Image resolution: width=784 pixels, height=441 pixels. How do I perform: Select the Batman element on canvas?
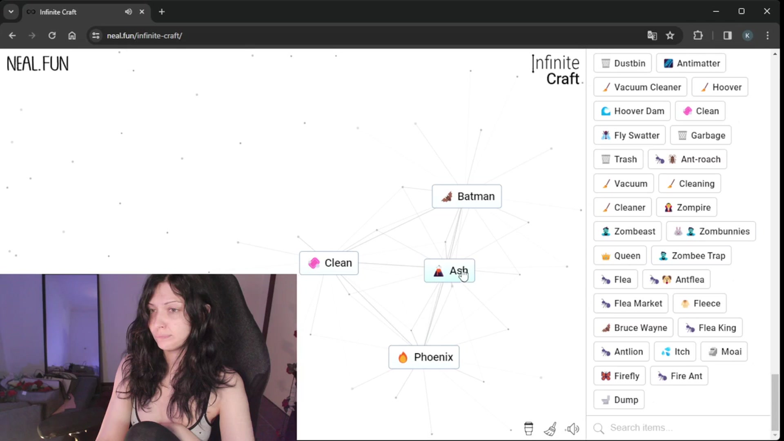coord(467,196)
